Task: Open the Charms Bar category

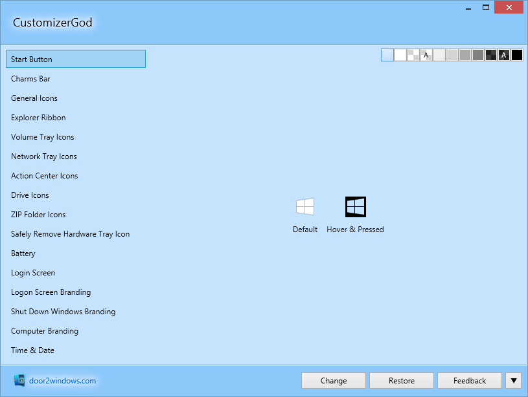Action: pyautogui.click(x=76, y=79)
